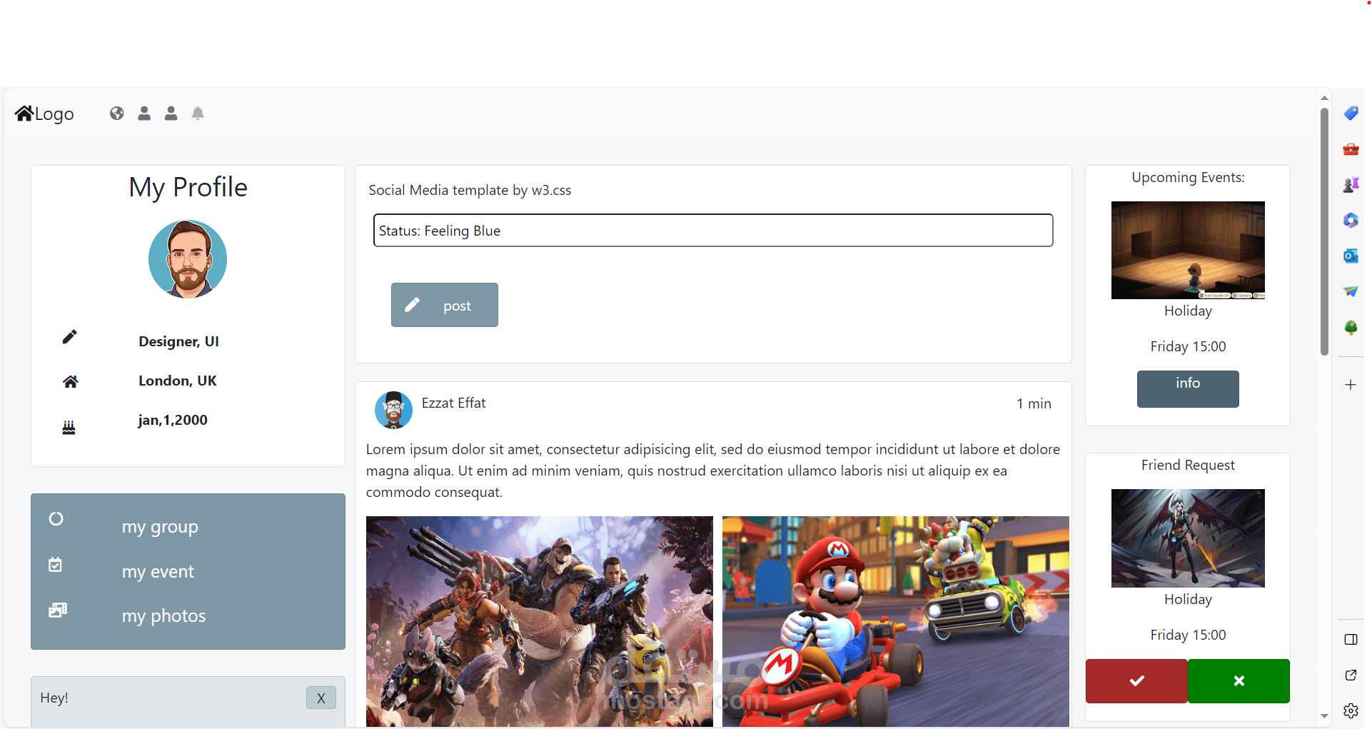Open the armored heroes game image in post
This screenshot has width=1372, height=729.
(540, 621)
